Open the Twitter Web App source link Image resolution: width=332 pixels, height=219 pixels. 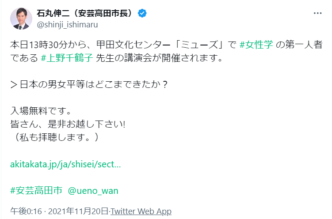pos(141,211)
